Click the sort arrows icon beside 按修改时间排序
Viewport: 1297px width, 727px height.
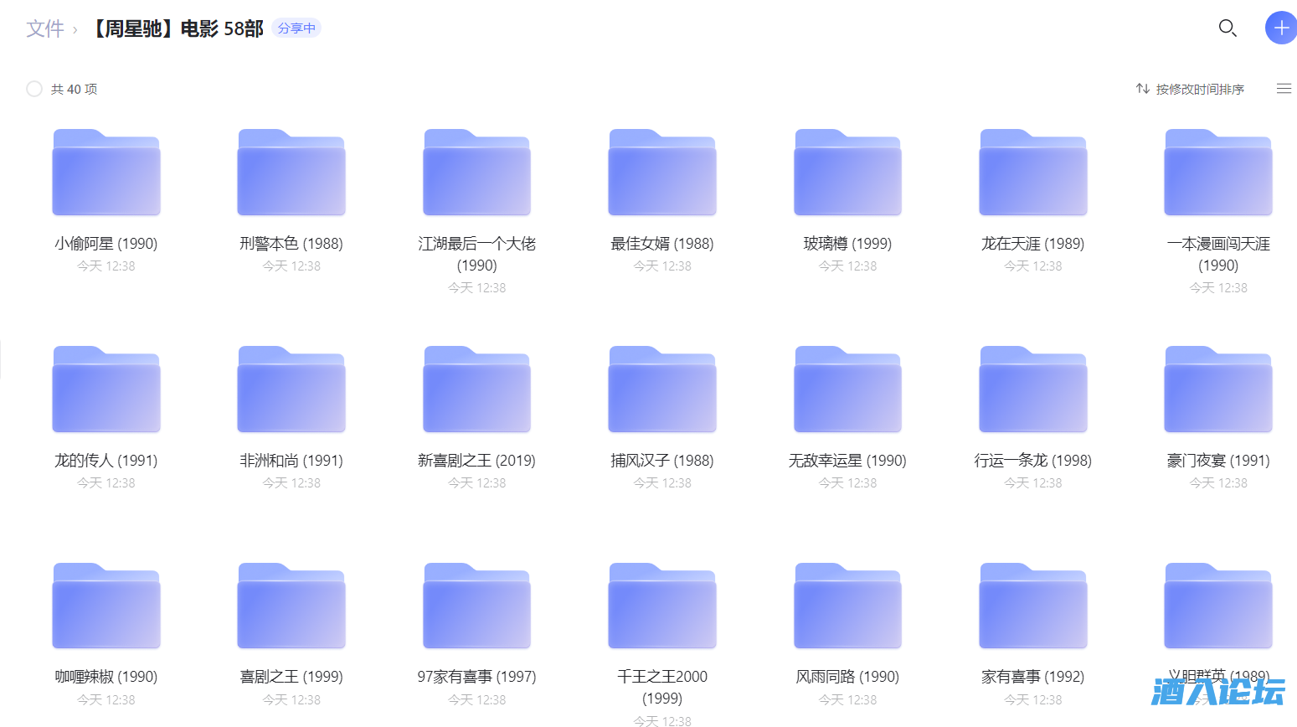[1143, 88]
